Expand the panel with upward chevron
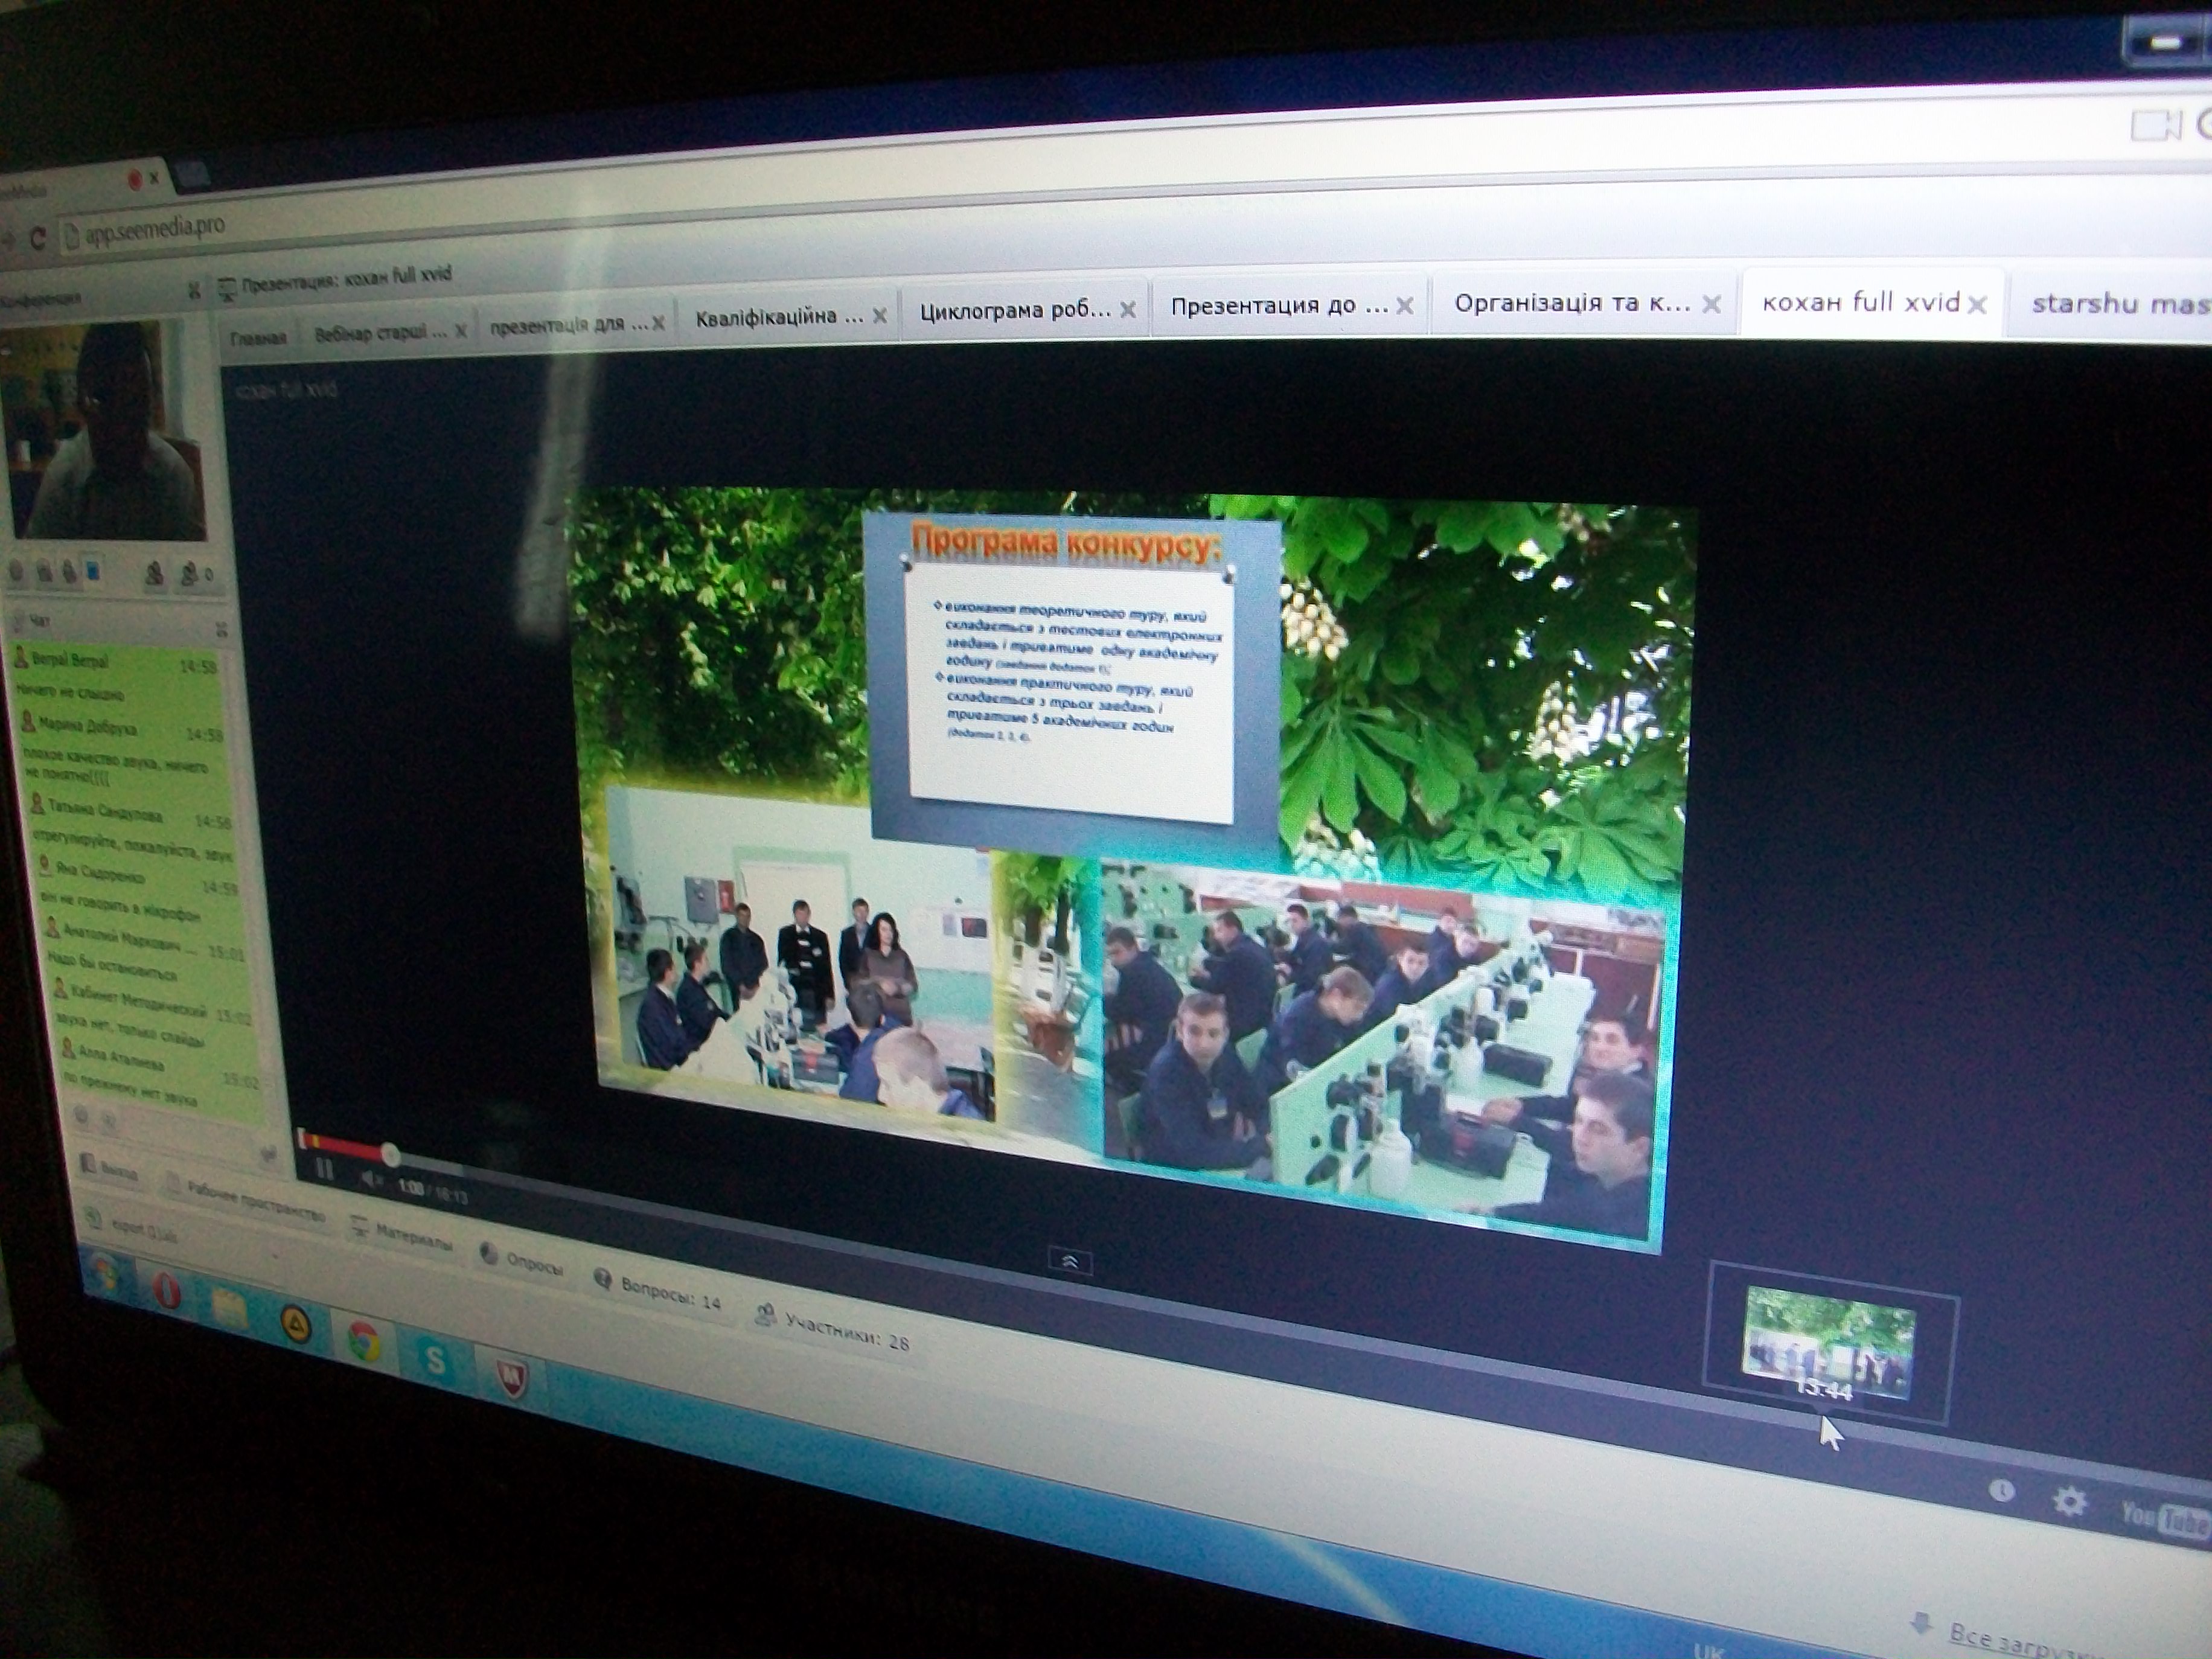This screenshot has height=1659, width=2212. (x=1069, y=1262)
